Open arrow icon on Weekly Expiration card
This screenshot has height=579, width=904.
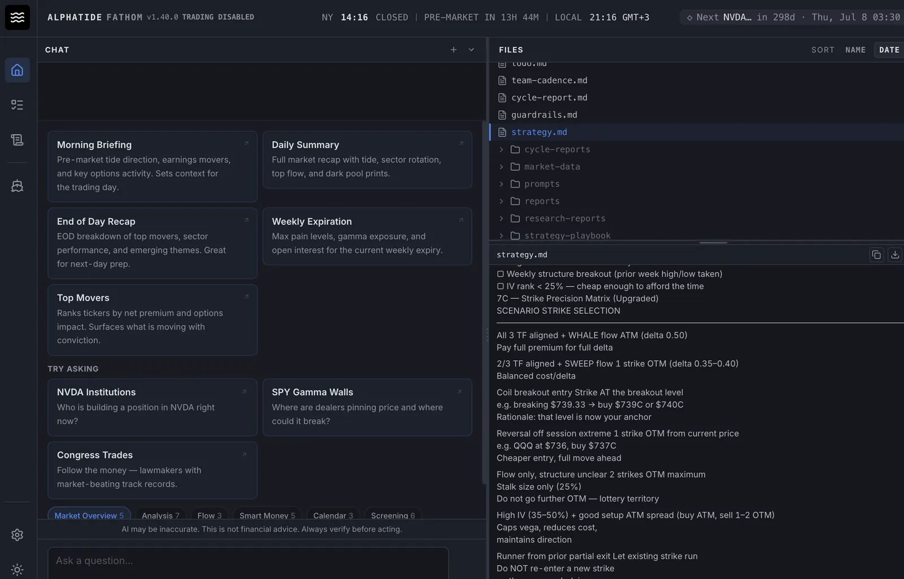coord(461,220)
